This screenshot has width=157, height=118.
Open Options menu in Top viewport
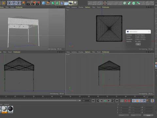[88, 7]
